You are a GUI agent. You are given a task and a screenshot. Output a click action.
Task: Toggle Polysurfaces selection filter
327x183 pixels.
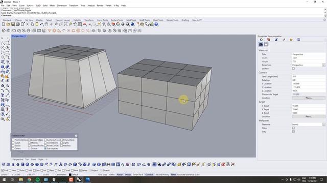pyautogui.click(x=62, y=140)
